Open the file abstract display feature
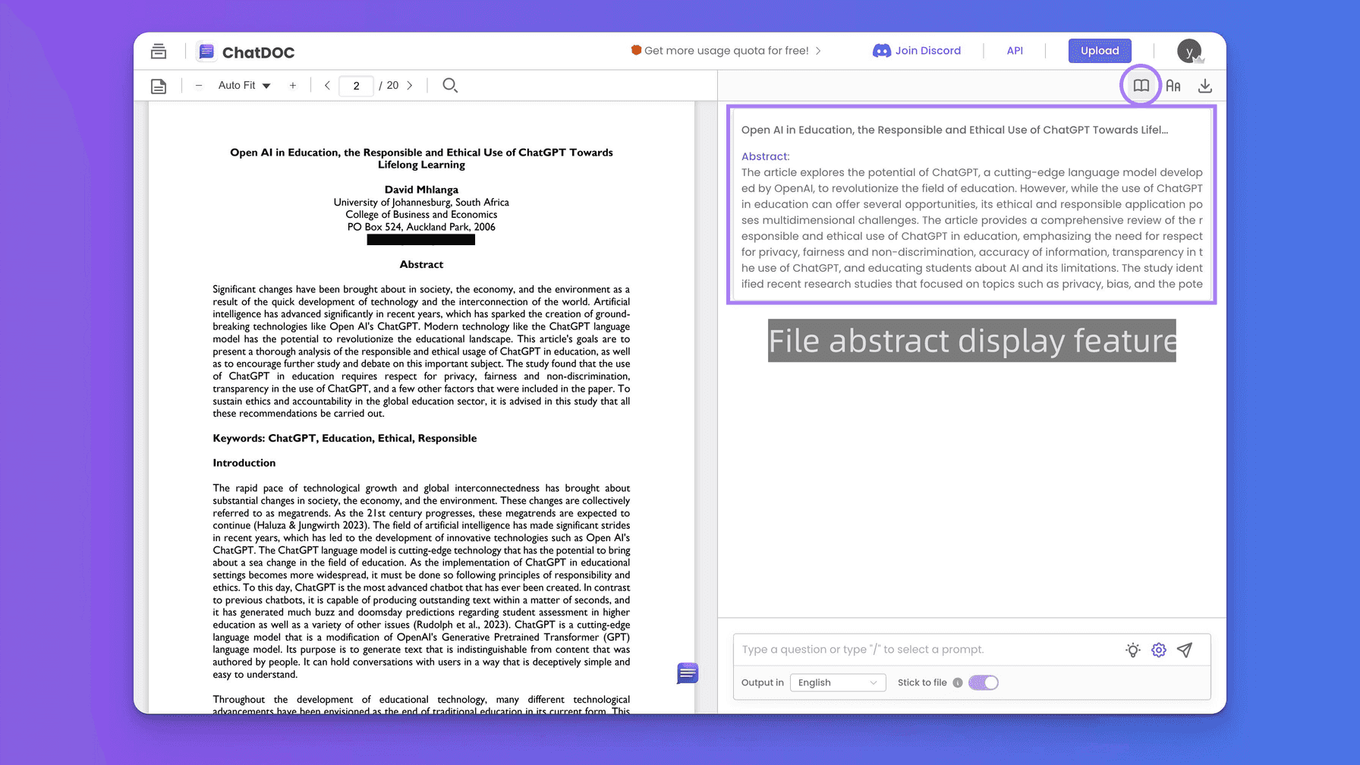Screen dimensions: 1360x765 click(x=1141, y=85)
